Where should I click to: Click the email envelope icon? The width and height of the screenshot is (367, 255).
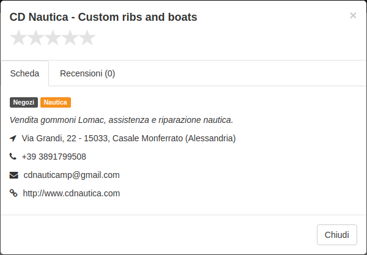click(14, 175)
